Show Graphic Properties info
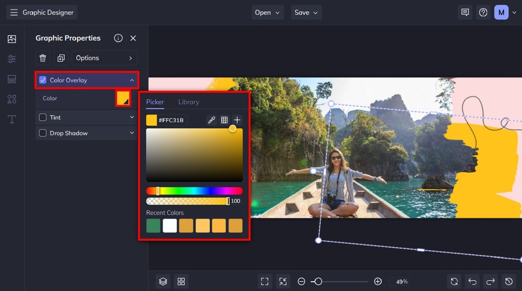 click(118, 38)
